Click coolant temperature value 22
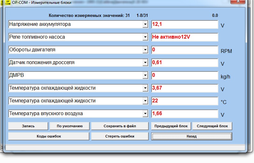The height and width of the screenshot is (163, 254). [185, 101]
